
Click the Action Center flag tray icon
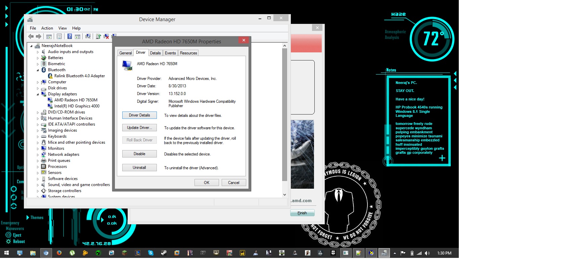coord(403,253)
